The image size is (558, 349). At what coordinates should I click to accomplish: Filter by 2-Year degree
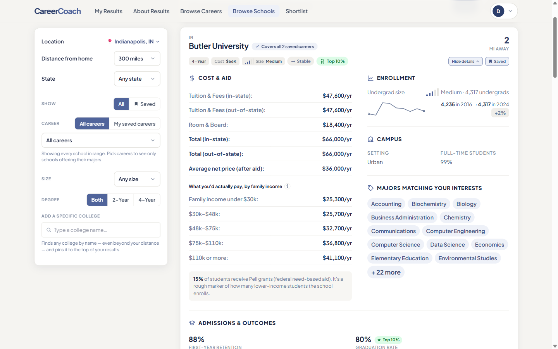pyautogui.click(x=121, y=200)
